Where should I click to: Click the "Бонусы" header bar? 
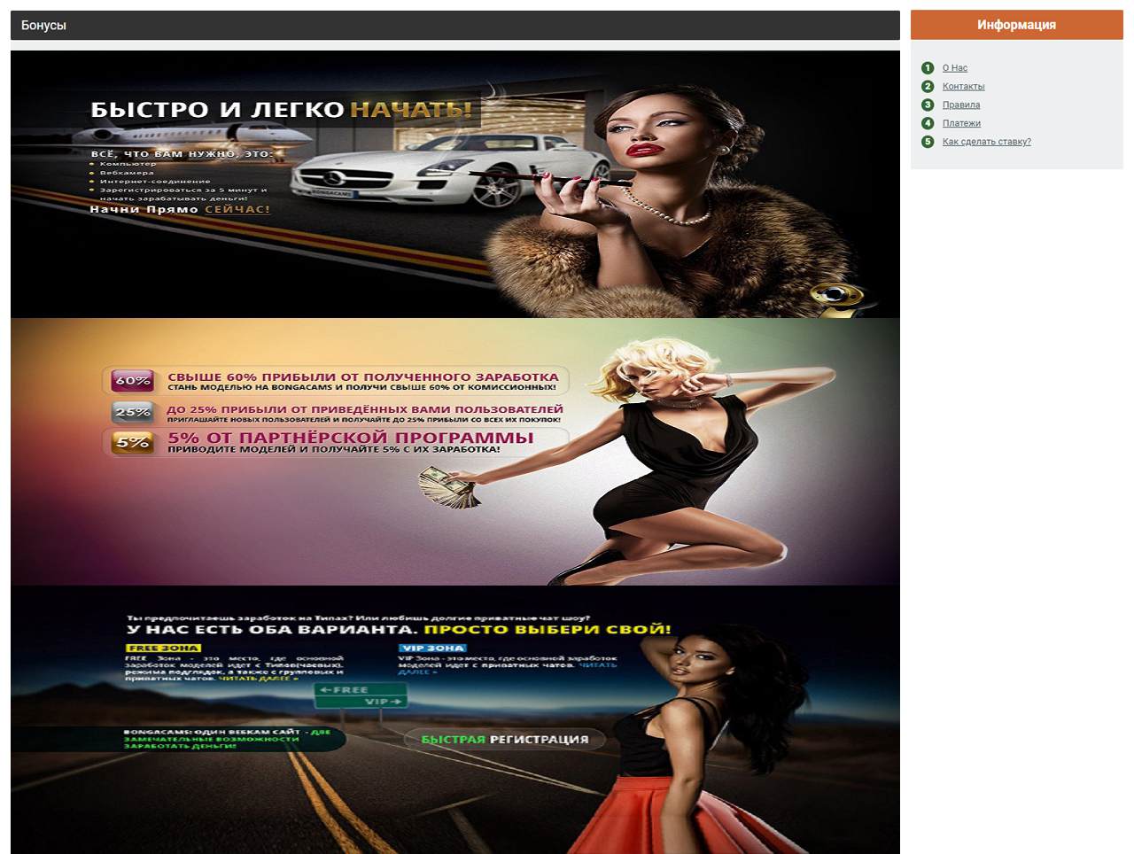pos(455,26)
